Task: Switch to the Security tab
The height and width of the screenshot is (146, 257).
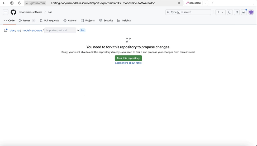Action: pos(106,21)
